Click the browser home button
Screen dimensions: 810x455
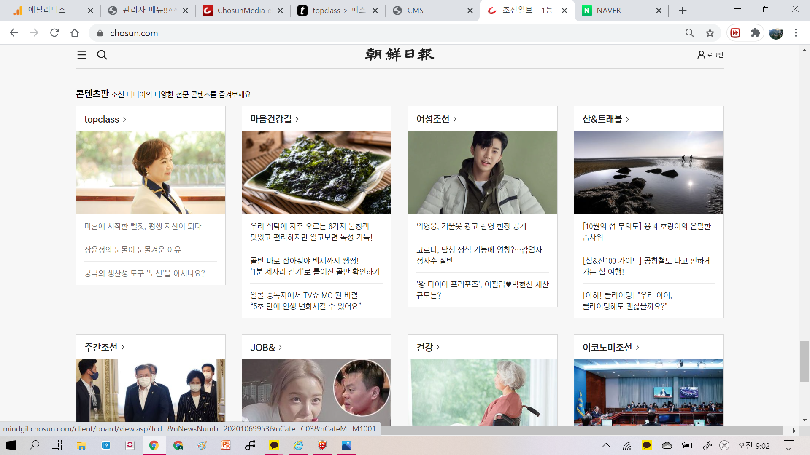[75, 33]
